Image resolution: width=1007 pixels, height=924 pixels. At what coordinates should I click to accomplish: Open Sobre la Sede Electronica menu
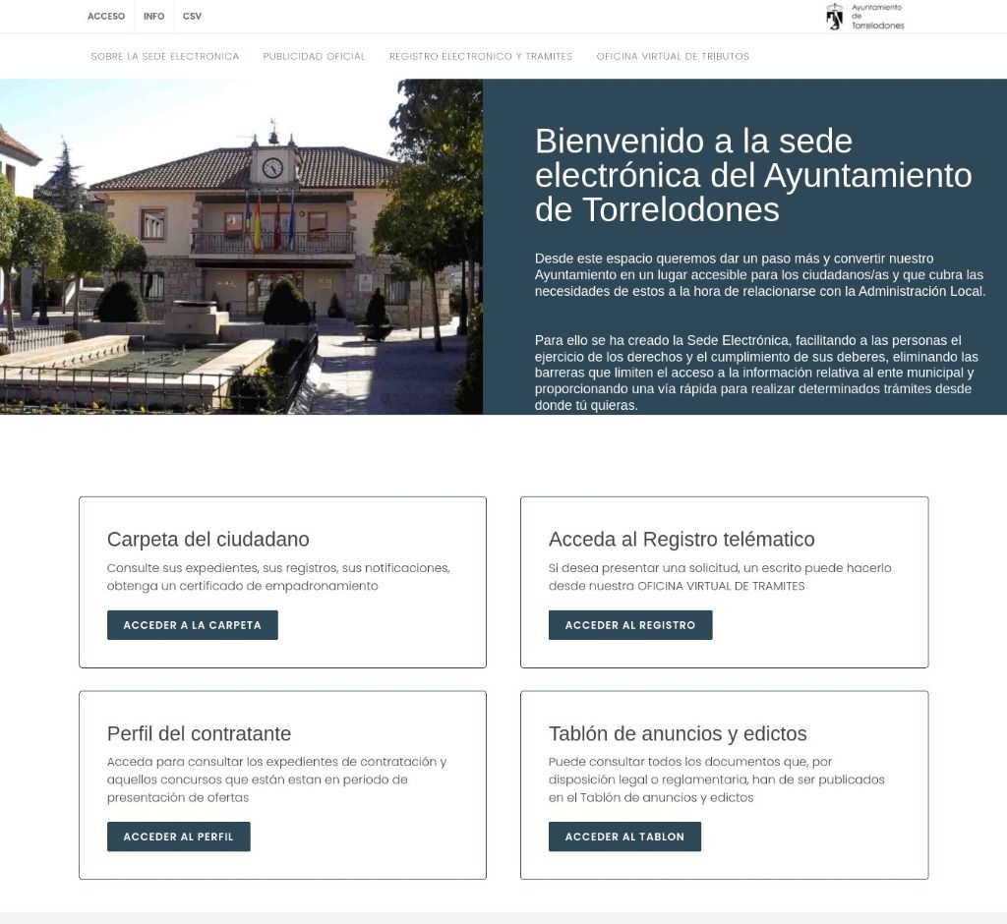(x=165, y=56)
